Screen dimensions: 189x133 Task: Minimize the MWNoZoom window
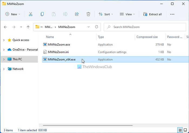(161, 4)
